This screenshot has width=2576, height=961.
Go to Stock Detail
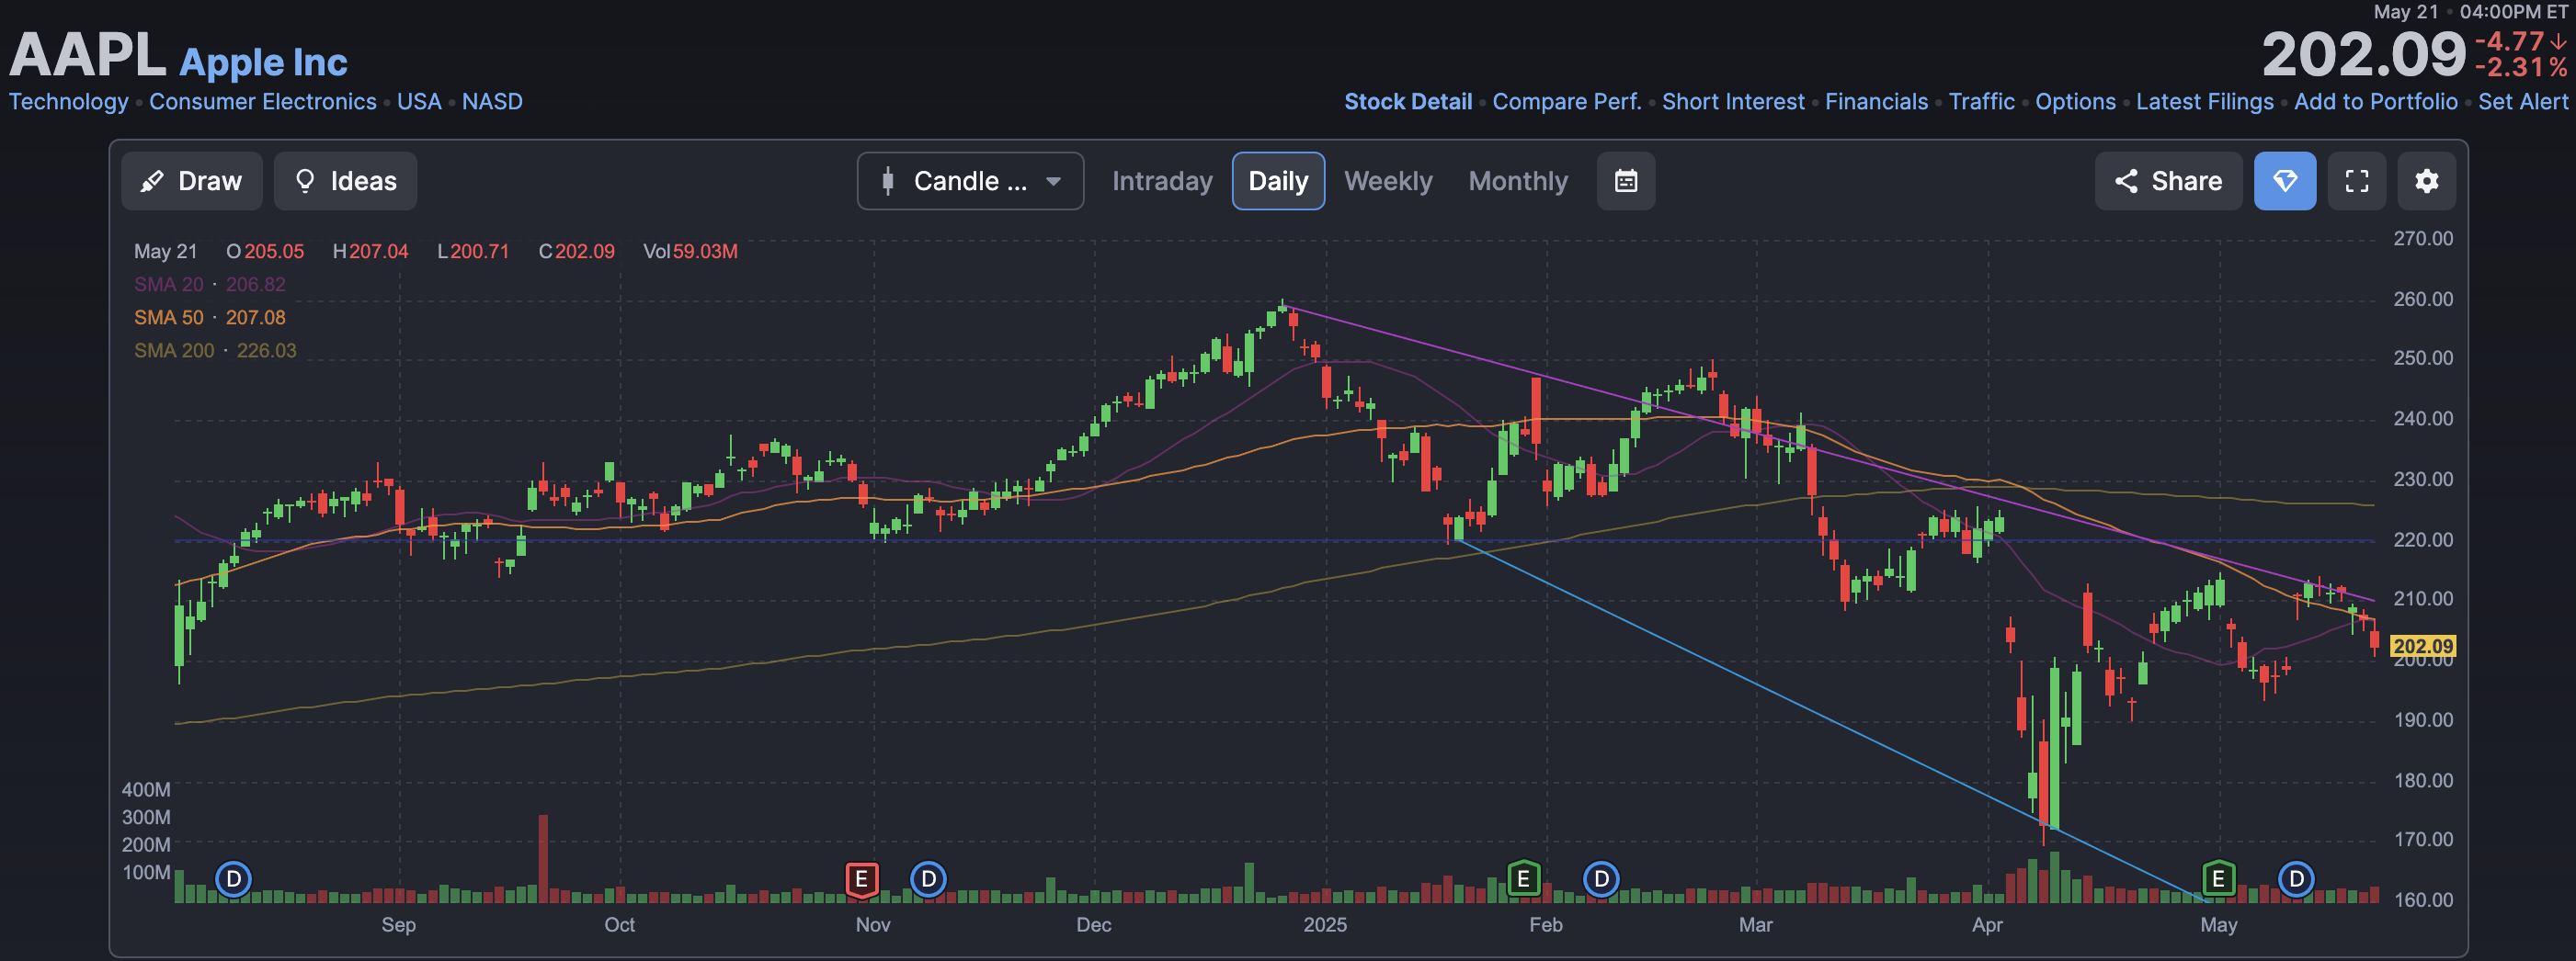[1408, 102]
